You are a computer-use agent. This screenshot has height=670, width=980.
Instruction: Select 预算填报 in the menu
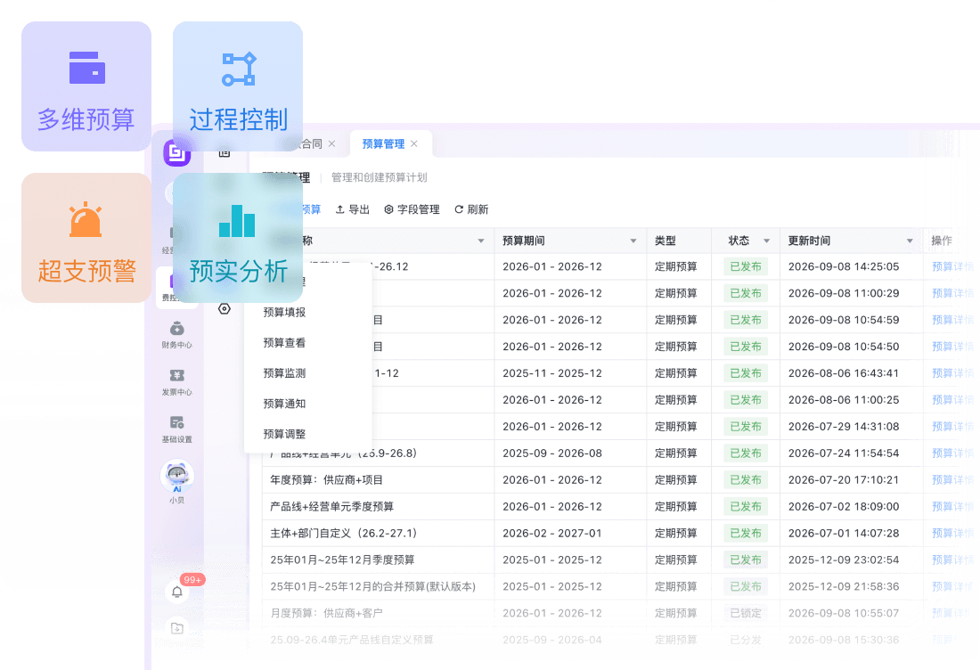point(284,312)
